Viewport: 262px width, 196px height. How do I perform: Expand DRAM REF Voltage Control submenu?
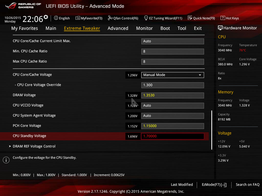point(34,146)
